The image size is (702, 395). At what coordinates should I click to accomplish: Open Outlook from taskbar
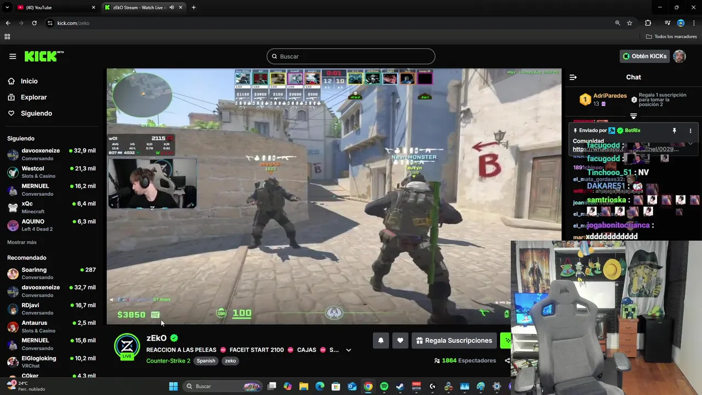352,386
